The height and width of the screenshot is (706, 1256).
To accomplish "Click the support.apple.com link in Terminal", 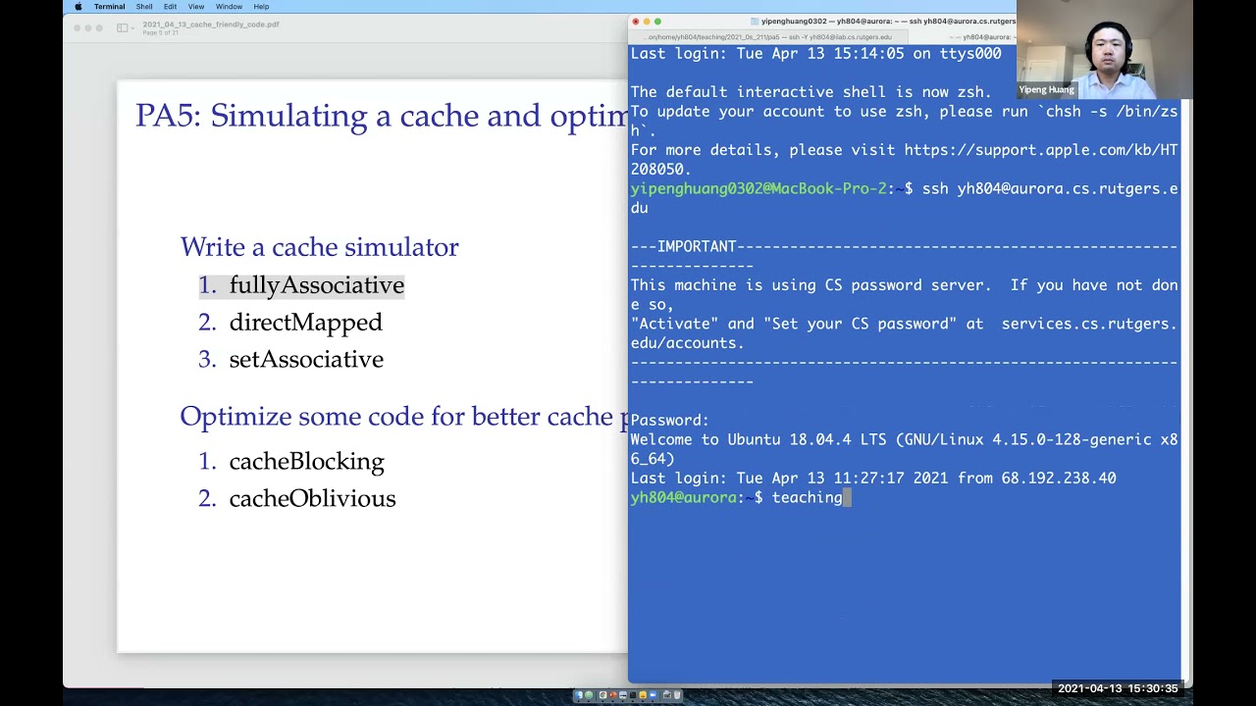I will click(x=1041, y=150).
